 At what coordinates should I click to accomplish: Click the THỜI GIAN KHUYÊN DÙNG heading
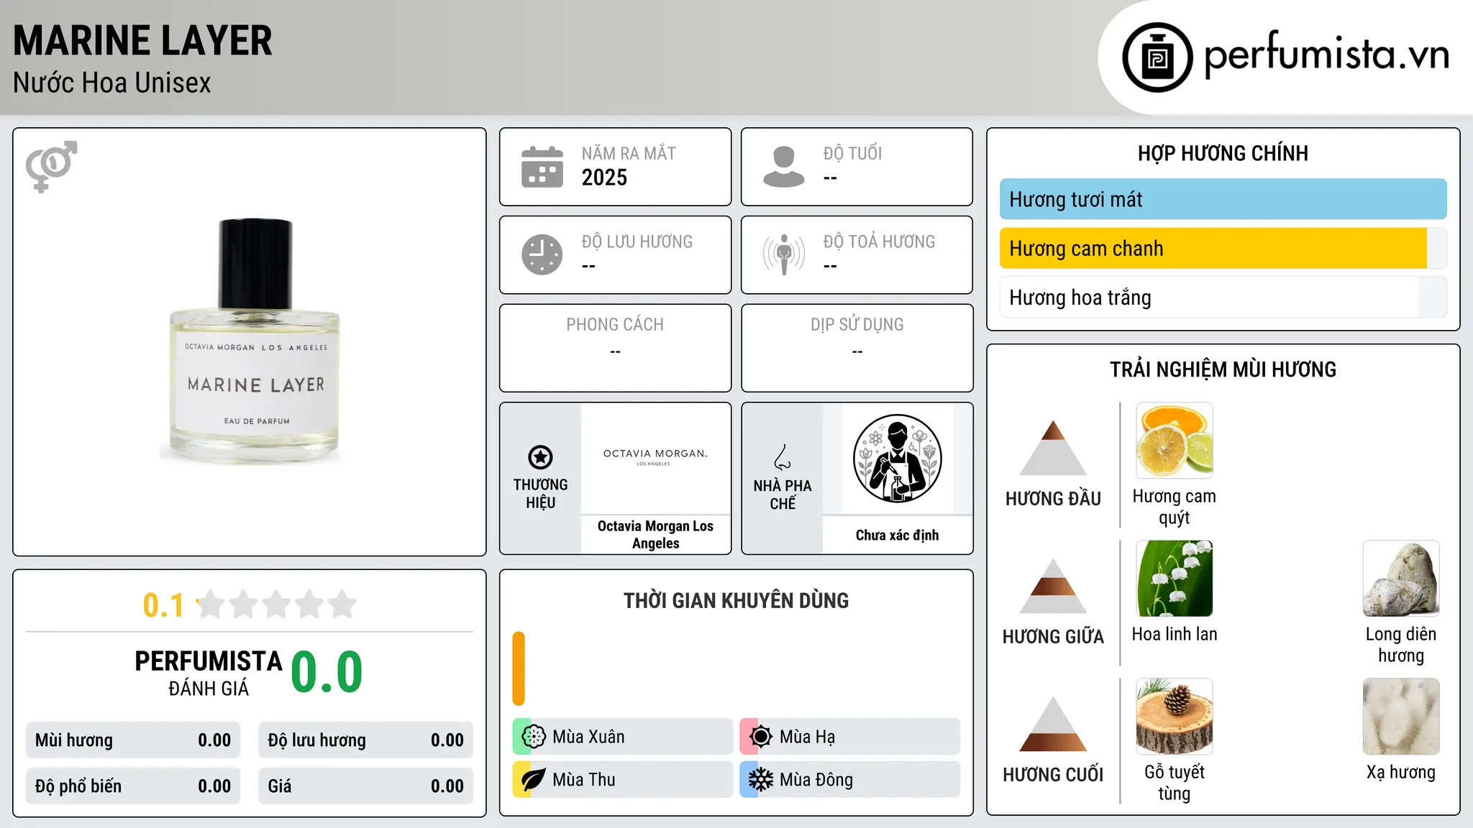click(736, 600)
